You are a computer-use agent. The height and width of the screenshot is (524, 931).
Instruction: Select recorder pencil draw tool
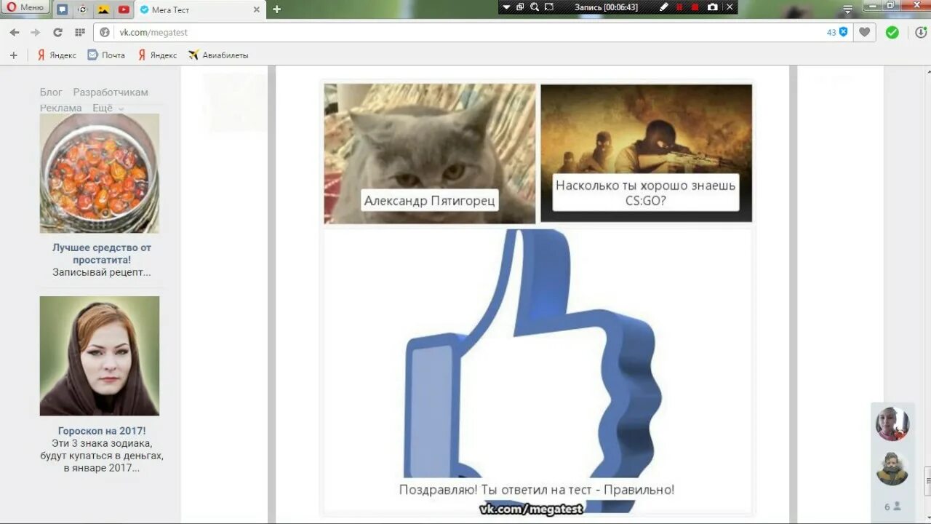[663, 7]
